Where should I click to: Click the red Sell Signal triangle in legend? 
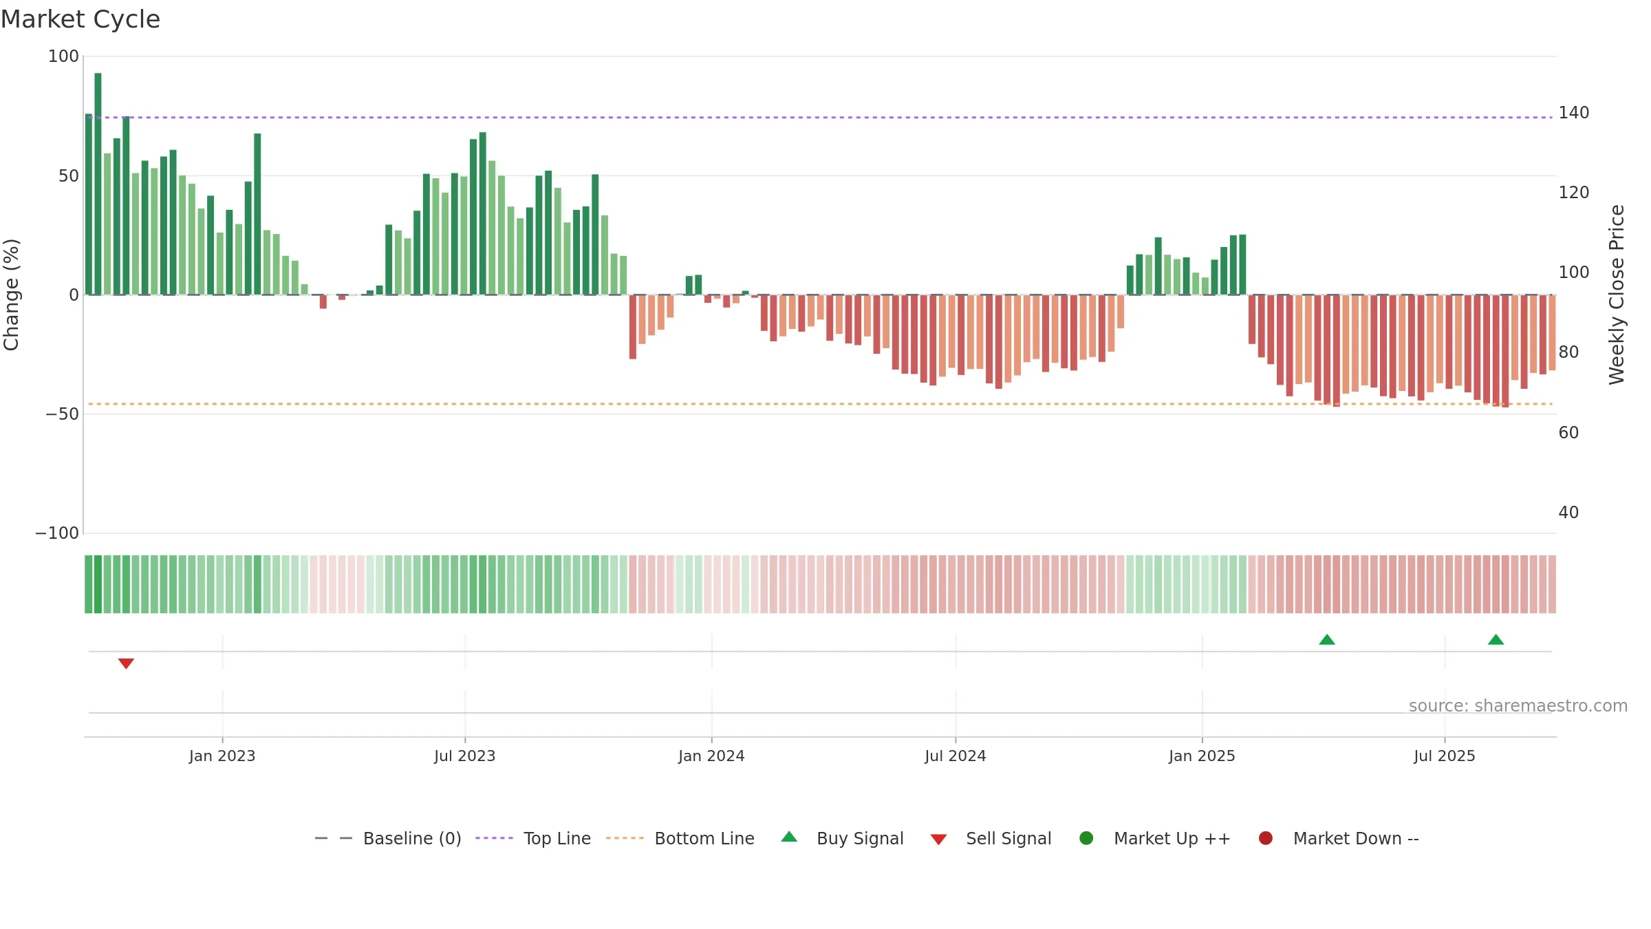coord(938,840)
